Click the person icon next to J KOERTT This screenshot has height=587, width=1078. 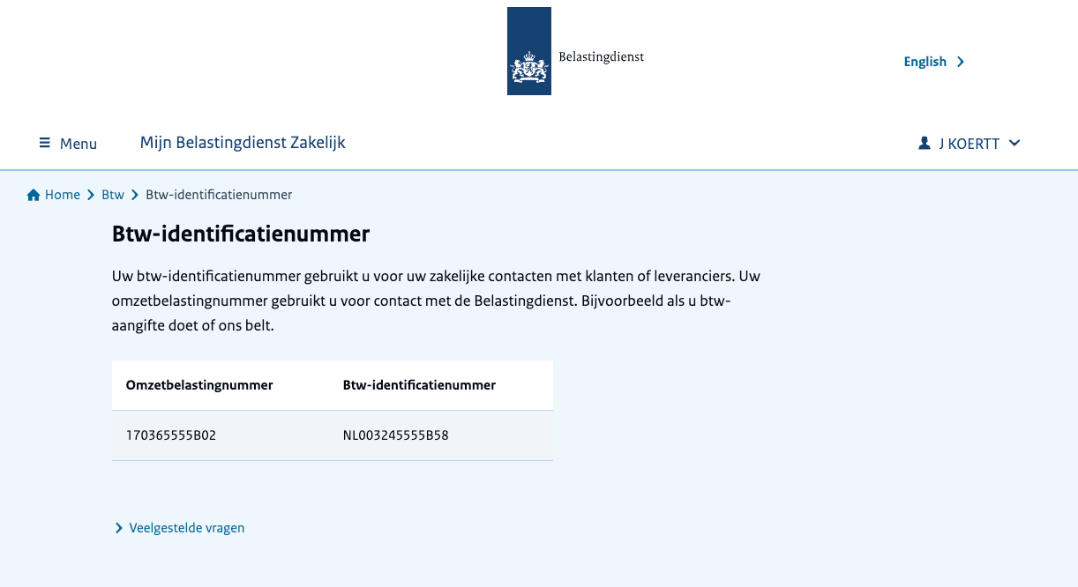[923, 142]
